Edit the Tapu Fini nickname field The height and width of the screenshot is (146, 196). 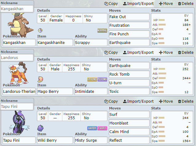(x=17, y=107)
